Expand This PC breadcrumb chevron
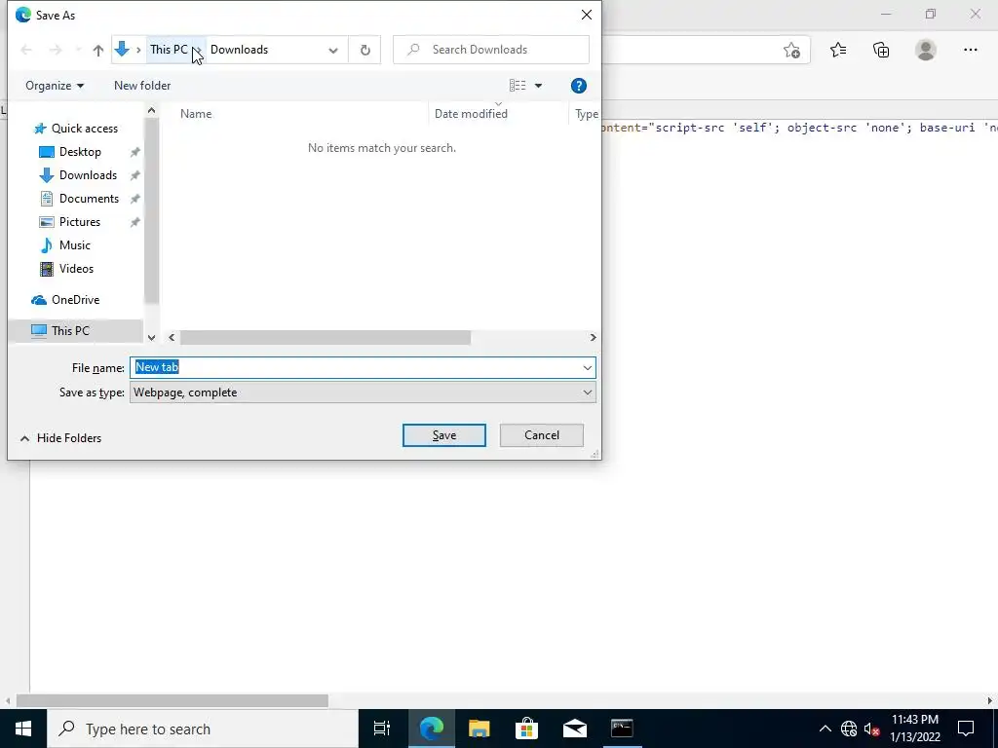Screen dimensions: 998x748 click(197, 50)
